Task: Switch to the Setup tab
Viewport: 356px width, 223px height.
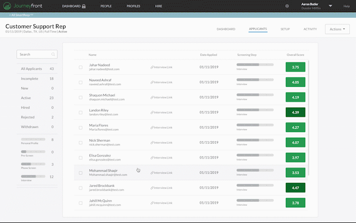Action: pos(285,29)
